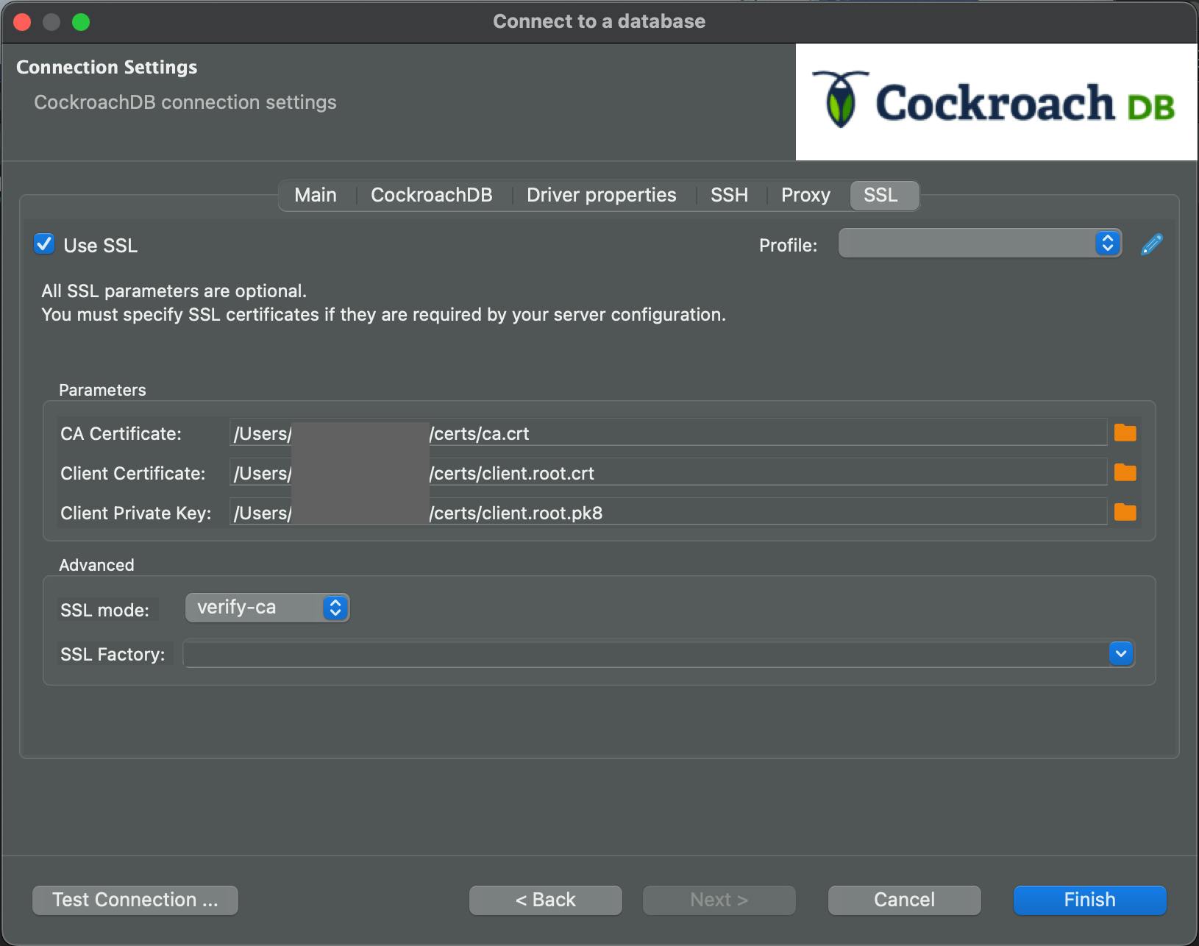Switch to the Proxy tab
Image resolution: width=1199 pixels, height=946 pixels.
[805, 195]
